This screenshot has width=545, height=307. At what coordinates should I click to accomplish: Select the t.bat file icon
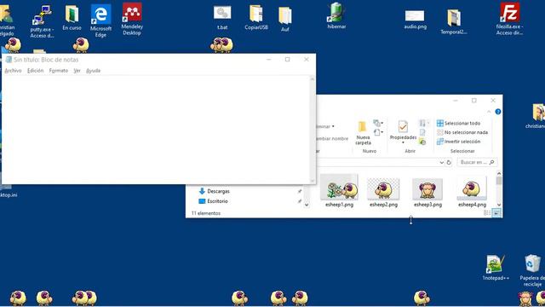(222, 18)
